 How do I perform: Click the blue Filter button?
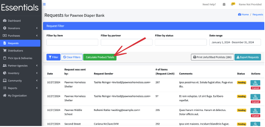(x=53, y=57)
